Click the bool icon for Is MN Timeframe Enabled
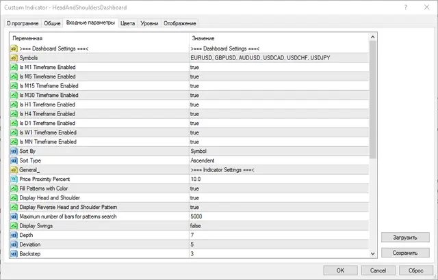The image size is (438, 280). coord(14,142)
